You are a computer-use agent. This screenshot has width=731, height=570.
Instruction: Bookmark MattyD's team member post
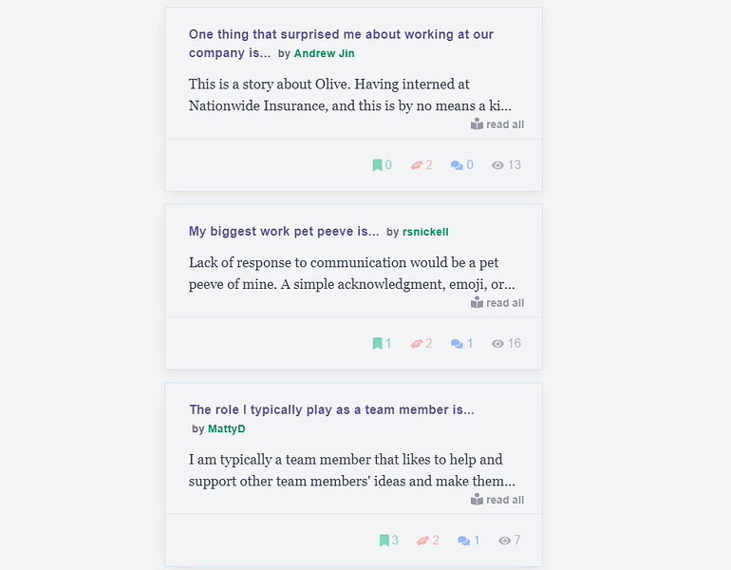point(384,541)
